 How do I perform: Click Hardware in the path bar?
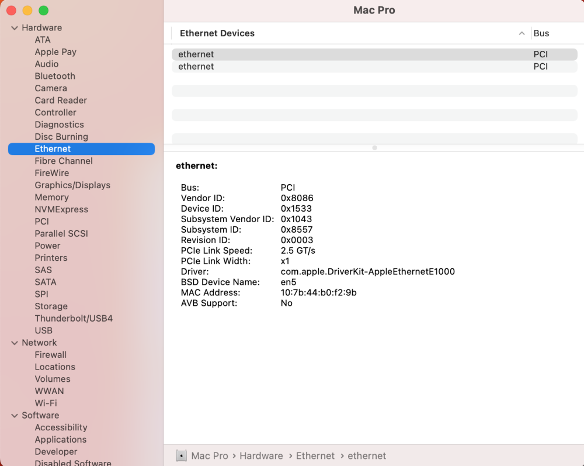[261, 455]
